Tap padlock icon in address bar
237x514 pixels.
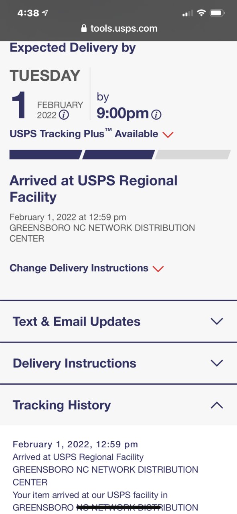coord(84,28)
